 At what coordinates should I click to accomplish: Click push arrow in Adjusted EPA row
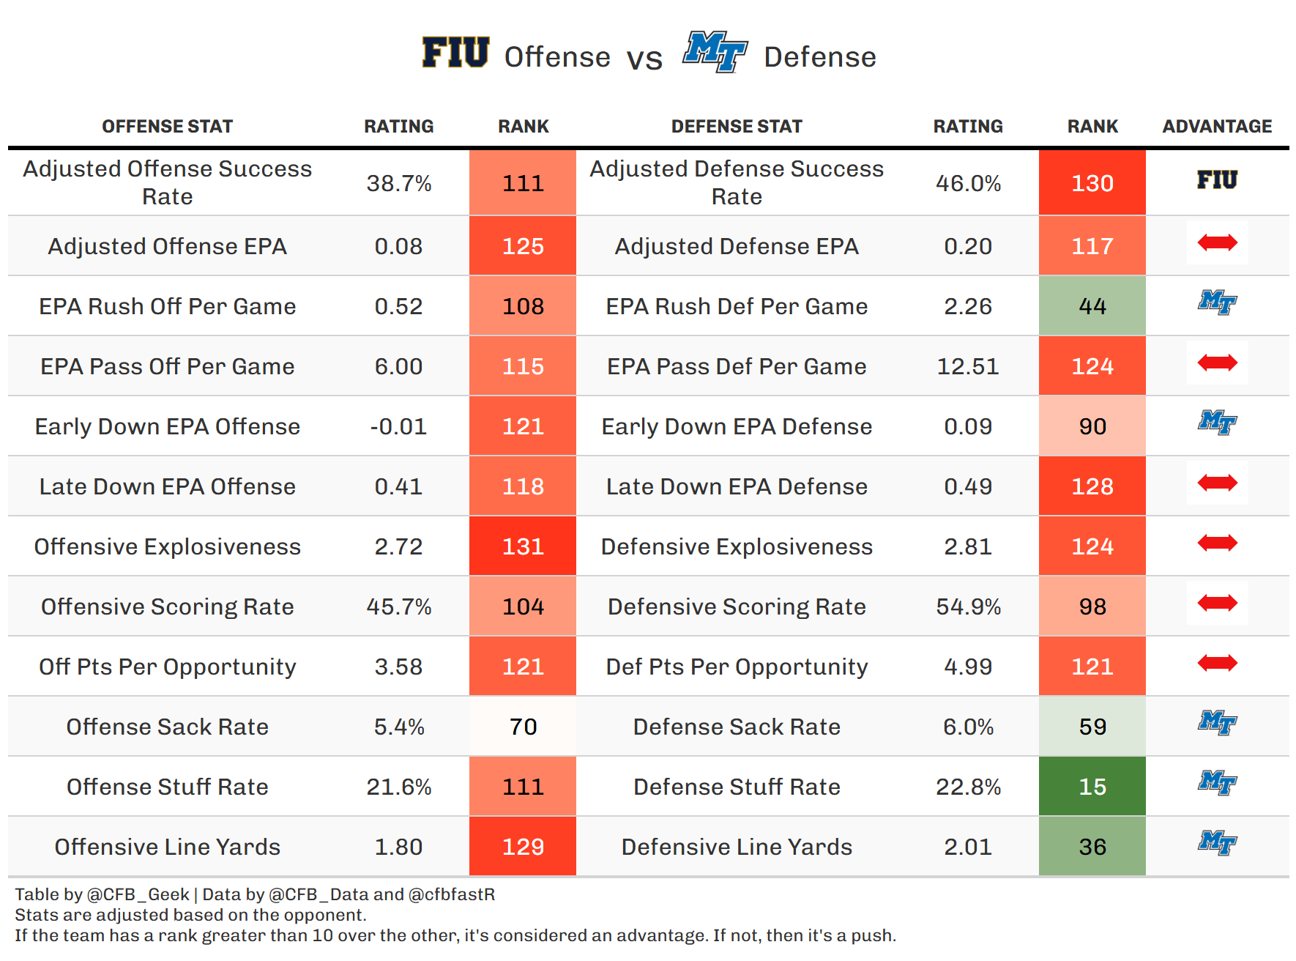[x=1217, y=242]
